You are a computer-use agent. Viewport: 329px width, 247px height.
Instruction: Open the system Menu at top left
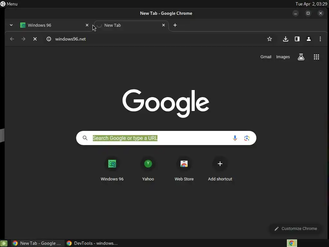click(x=9, y=4)
